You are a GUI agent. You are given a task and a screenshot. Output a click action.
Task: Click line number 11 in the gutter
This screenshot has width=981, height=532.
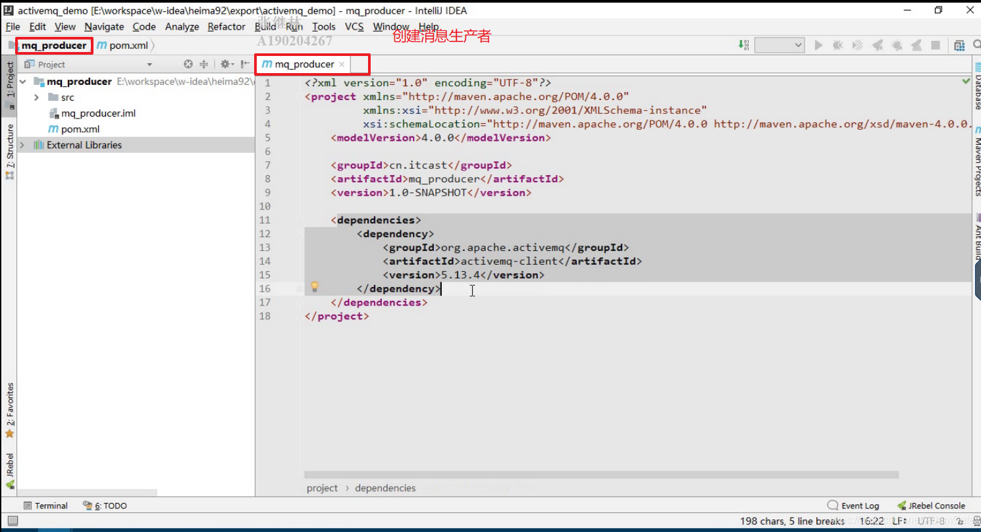[265, 220]
